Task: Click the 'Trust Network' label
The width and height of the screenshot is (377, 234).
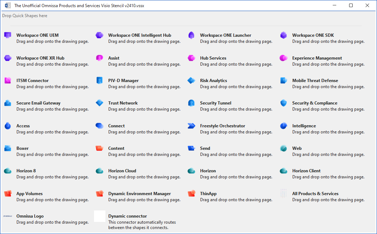Action: (123, 103)
